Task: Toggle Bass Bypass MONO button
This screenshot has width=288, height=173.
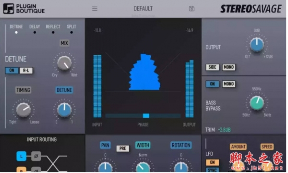Action: [228, 84]
